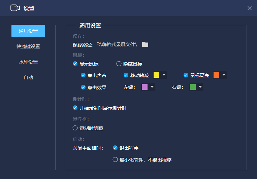The width and height of the screenshot is (257, 179).
Task: Click the yellow 移动轨迹 color swatch
Action: pyautogui.click(x=156, y=75)
